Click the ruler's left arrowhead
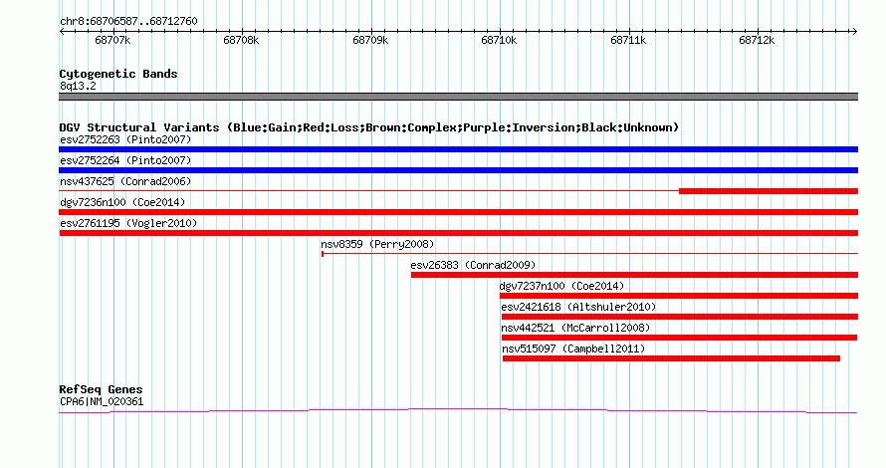Viewport: 886px width, 468px height. pyautogui.click(x=62, y=32)
